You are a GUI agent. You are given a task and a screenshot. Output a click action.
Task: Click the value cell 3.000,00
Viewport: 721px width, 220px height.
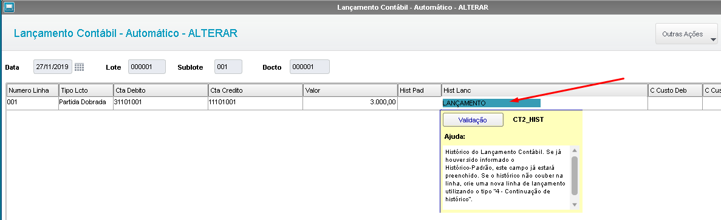(350, 102)
